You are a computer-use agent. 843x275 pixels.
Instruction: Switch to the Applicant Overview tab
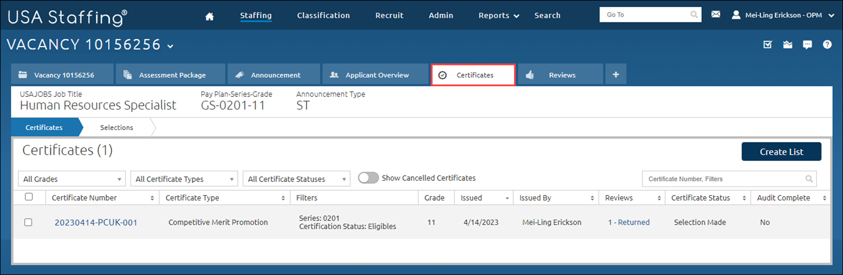coord(375,74)
